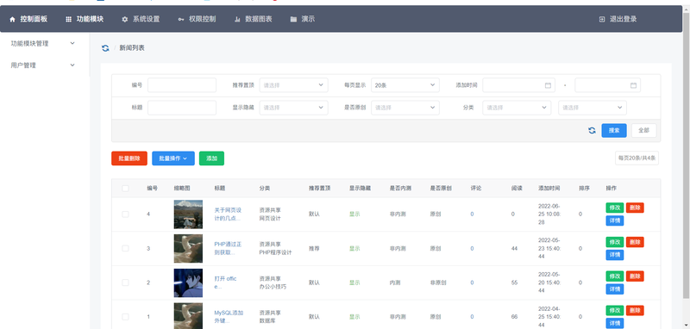
Task: Open the 是否原创 dropdown
Action: tap(405, 108)
